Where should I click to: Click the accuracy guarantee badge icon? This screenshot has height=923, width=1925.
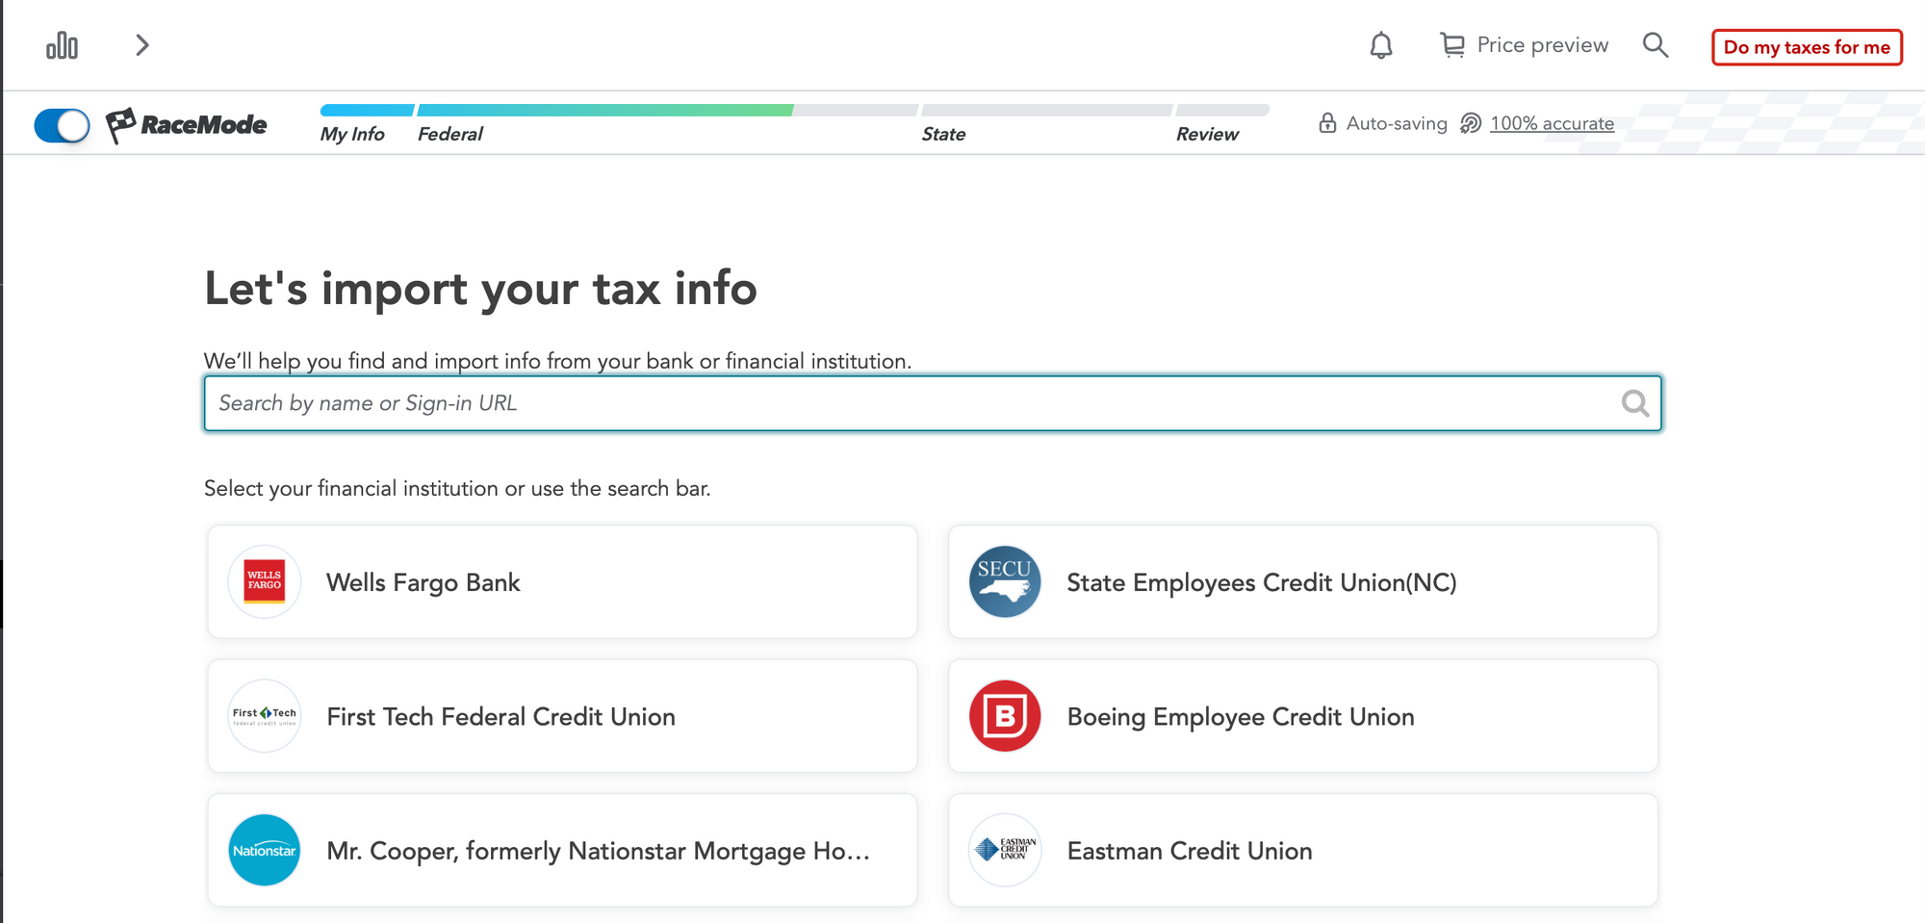pos(1471,123)
